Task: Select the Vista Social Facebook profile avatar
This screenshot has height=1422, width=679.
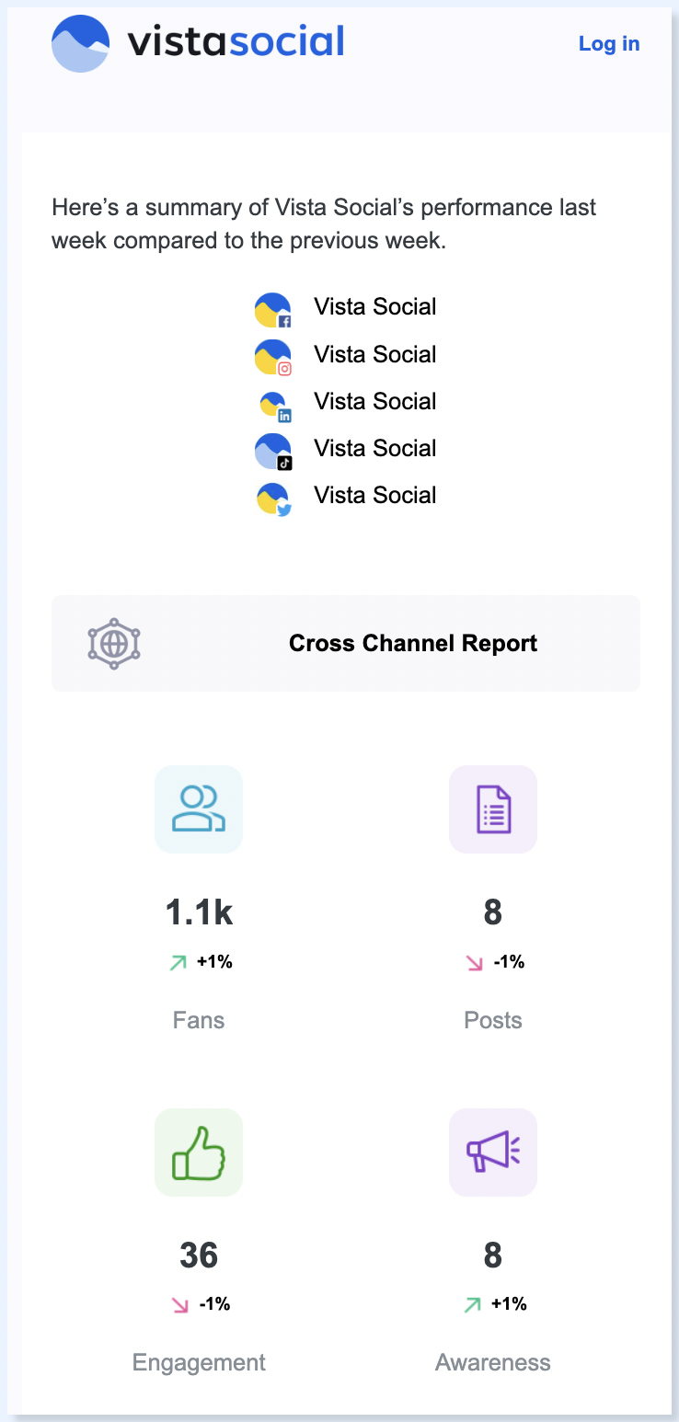Action: pyautogui.click(x=273, y=311)
